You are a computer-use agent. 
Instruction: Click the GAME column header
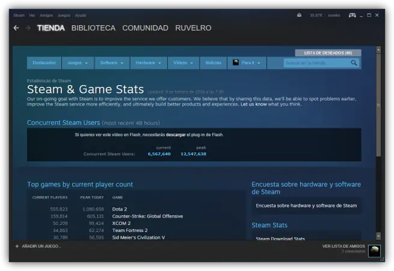[117, 197]
